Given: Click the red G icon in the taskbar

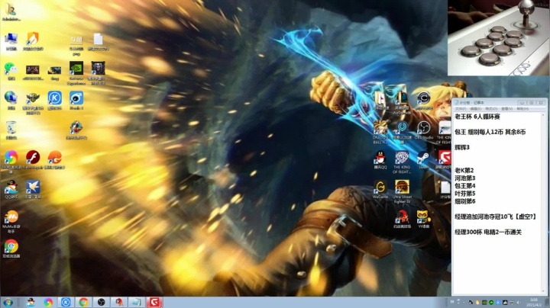Looking at the screenshot, I should [x=154, y=303].
